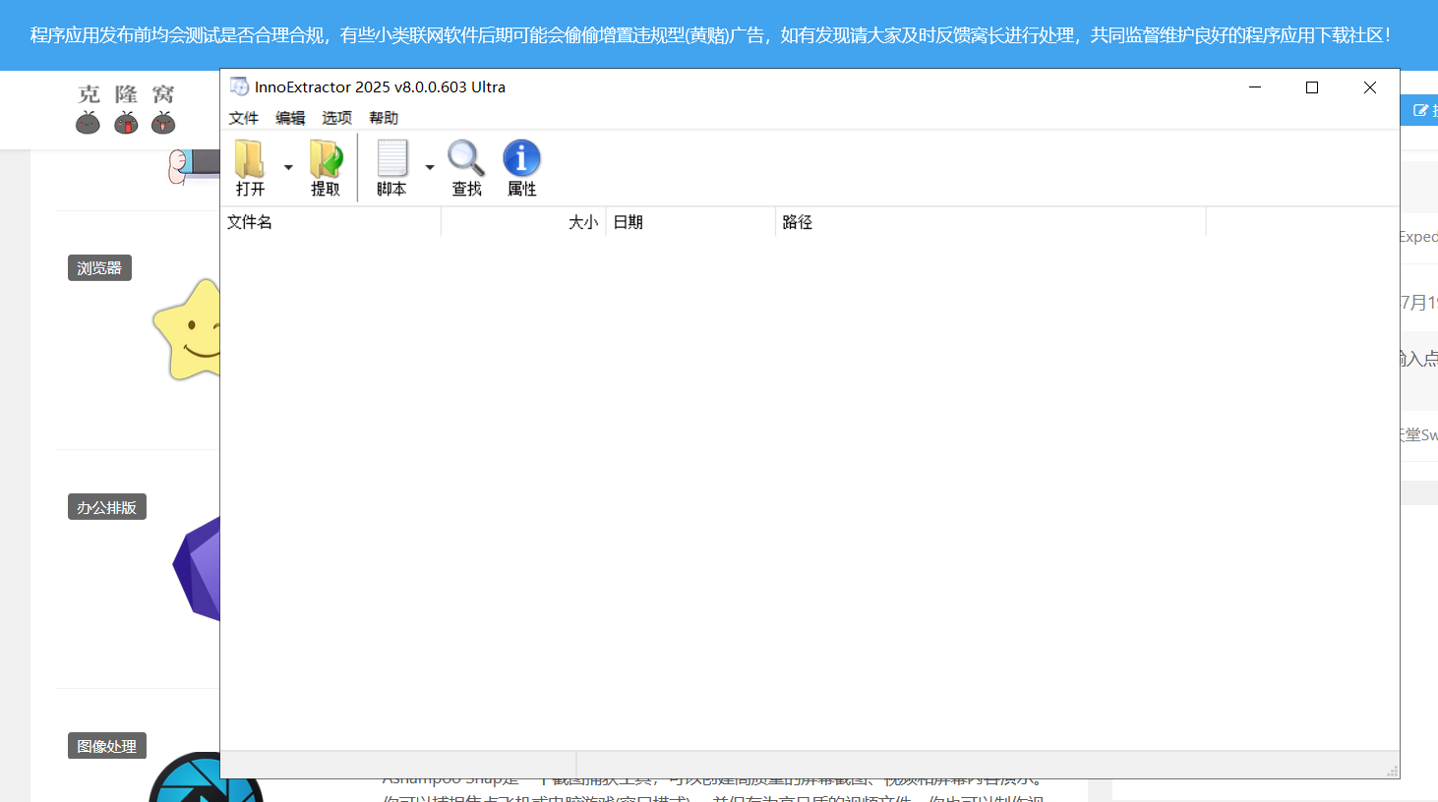Click the 浏览器 category tag on webpage
The image size is (1438, 802).
(x=99, y=267)
